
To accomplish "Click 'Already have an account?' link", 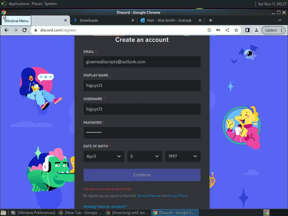I will coord(105,206).
